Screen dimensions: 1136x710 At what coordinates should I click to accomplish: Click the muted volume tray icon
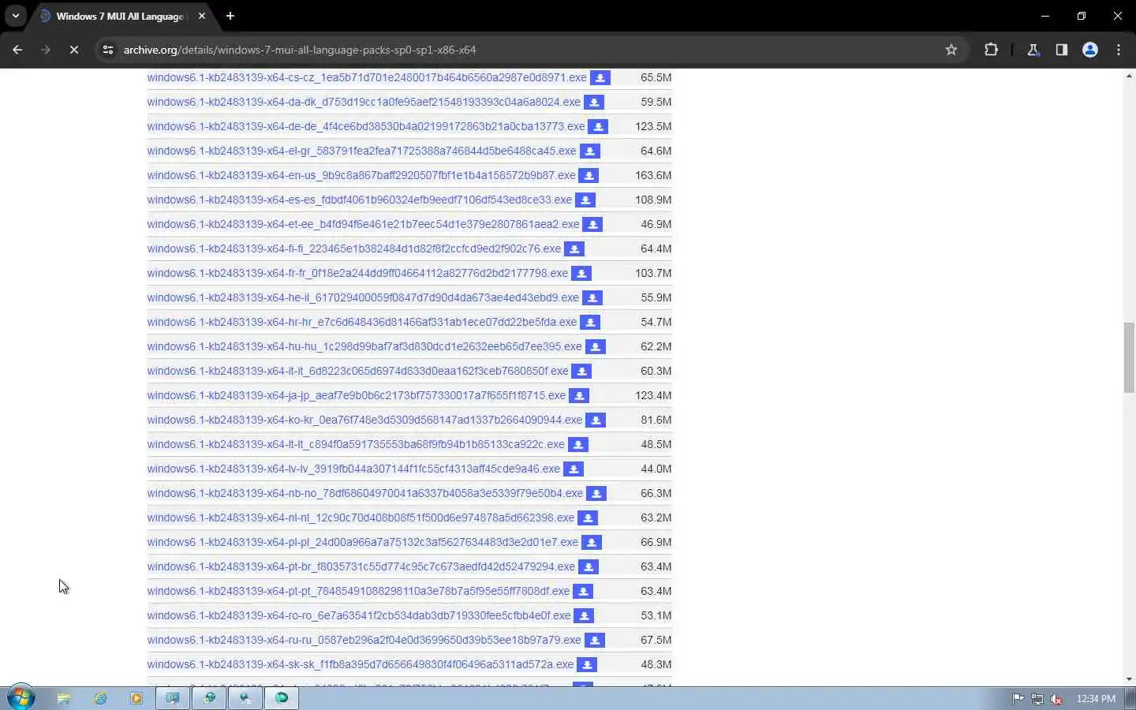(x=1057, y=699)
